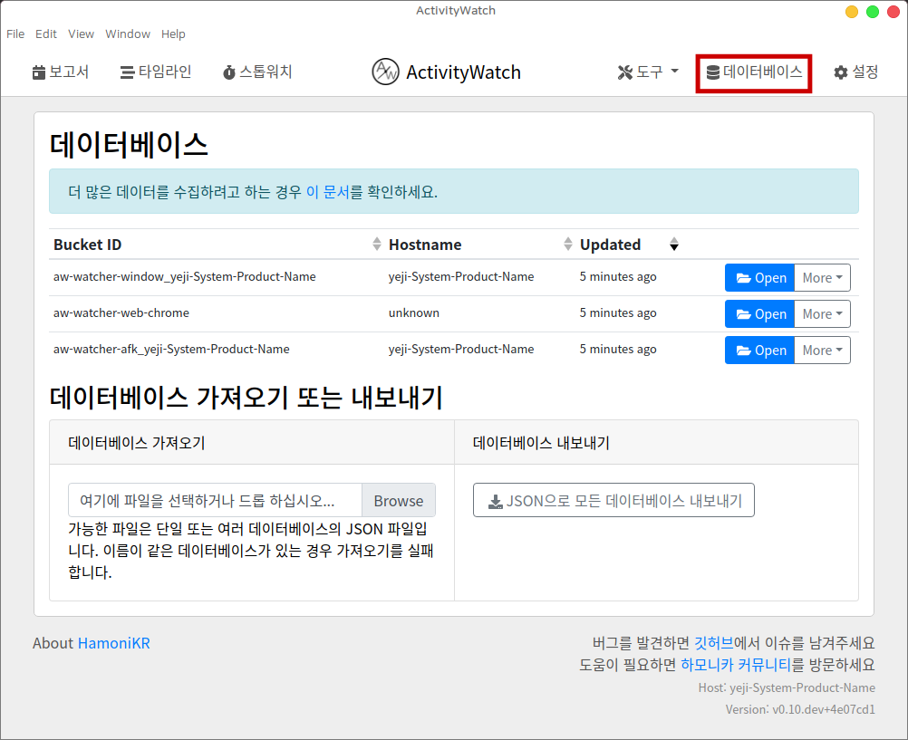The width and height of the screenshot is (908, 740).
Task: Open the Window menu
Action: pos(128,34)
